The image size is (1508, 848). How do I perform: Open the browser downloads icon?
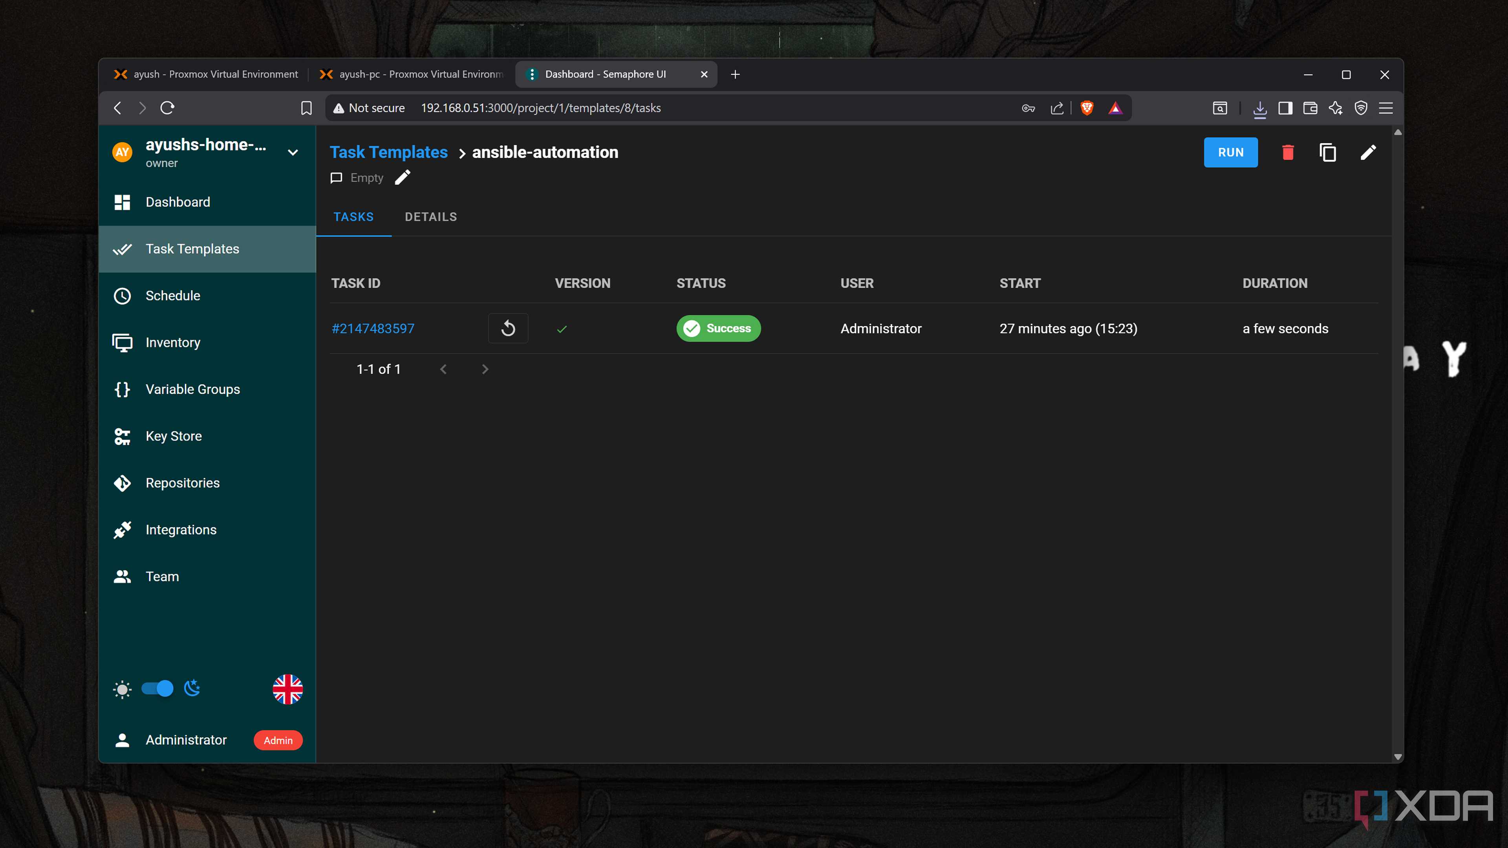click(1260, 108)
